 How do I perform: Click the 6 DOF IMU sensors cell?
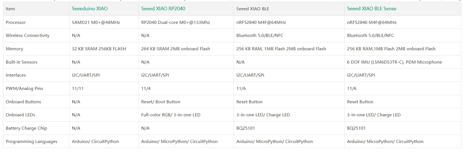[x=394, y=62]
